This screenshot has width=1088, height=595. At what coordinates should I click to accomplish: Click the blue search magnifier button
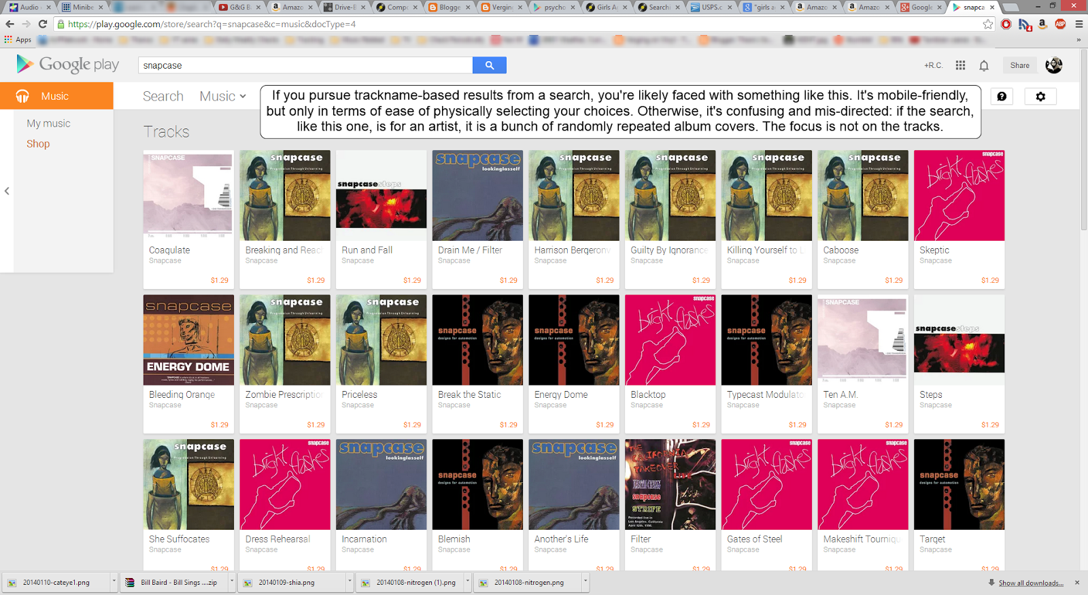point(489,65)
